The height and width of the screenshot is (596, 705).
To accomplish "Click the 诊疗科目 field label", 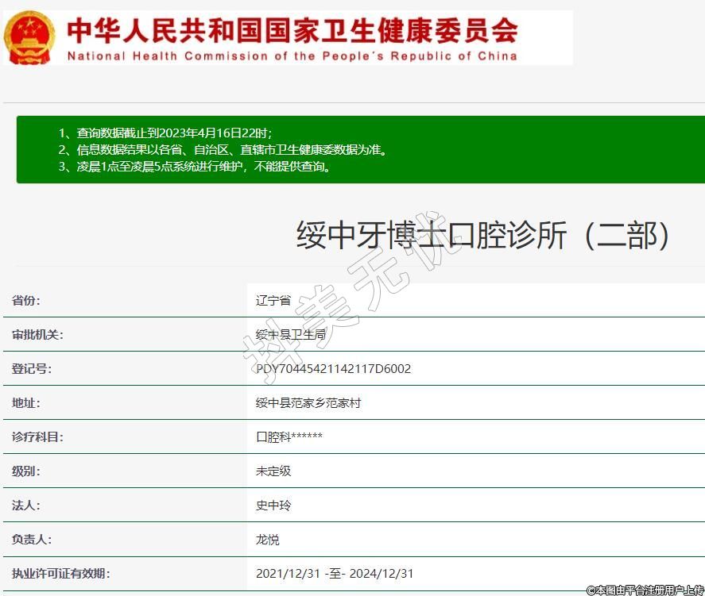I will pos(37,437).
